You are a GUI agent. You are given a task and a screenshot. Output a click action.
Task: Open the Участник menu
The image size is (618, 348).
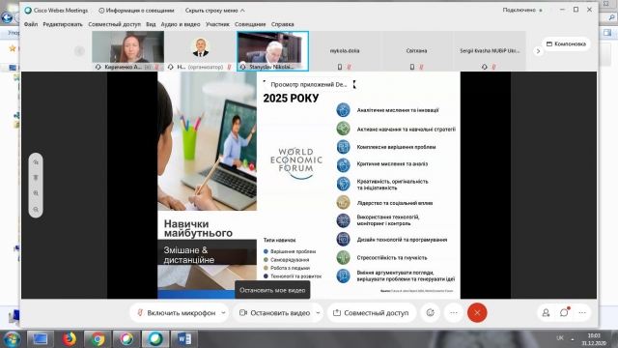tap(217, 24)
